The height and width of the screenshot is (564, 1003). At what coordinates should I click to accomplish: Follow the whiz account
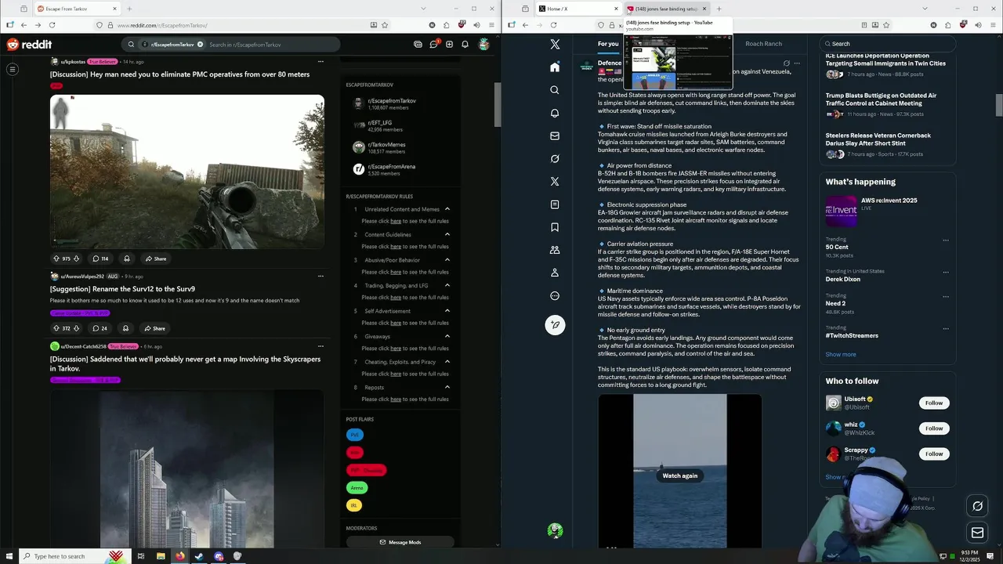click(x=934, y=428)
